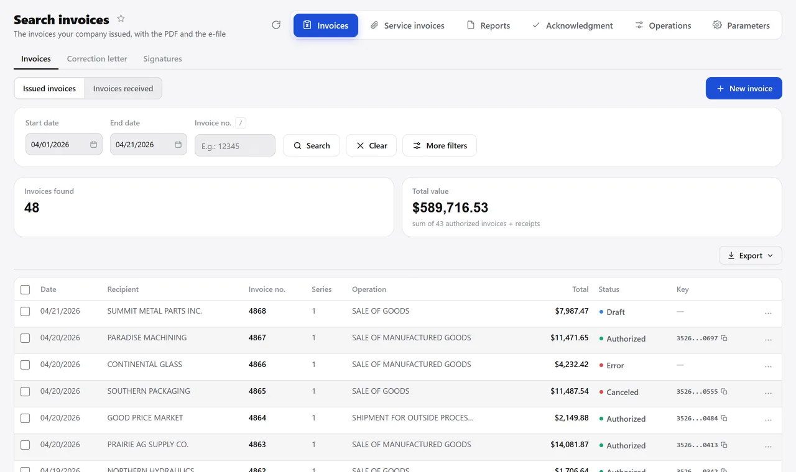This screenshot has height=472, width=796.
Task: Open the Parameters section
Action: click(x=741, y=25)
